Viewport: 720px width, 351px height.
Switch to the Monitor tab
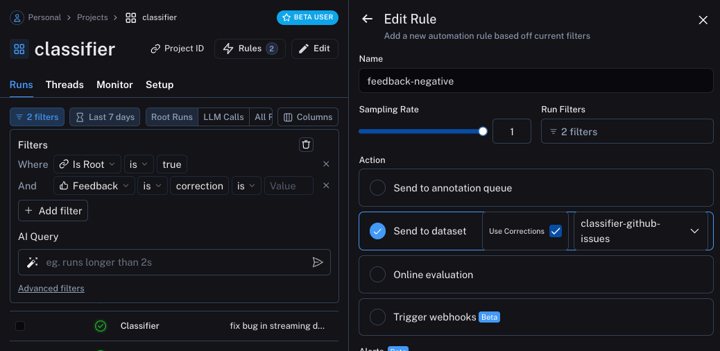[114, 85]
